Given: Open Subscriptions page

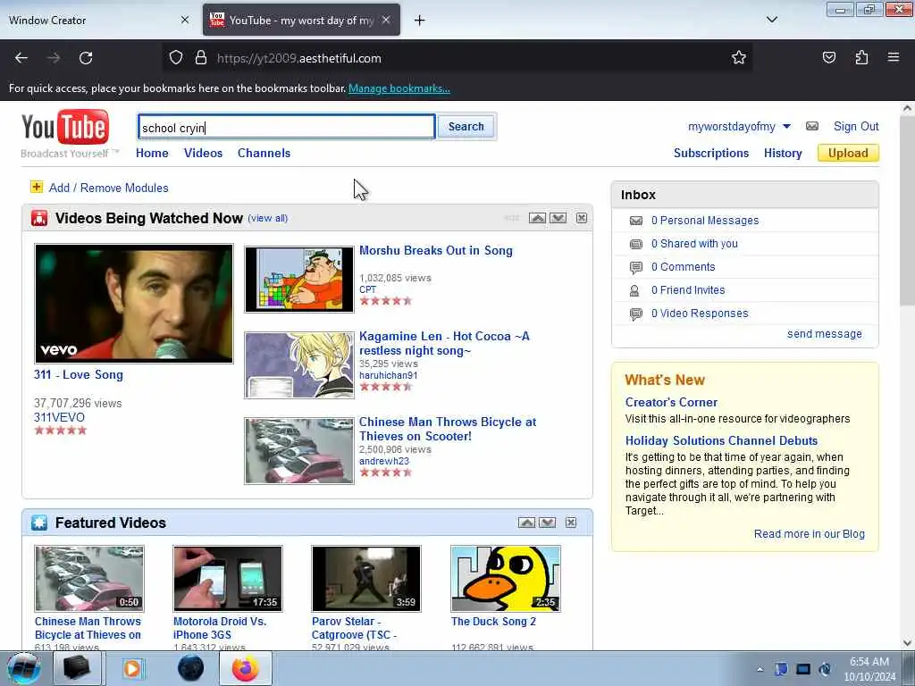Looking at the screenshot, I should click(x=710, y=153).
